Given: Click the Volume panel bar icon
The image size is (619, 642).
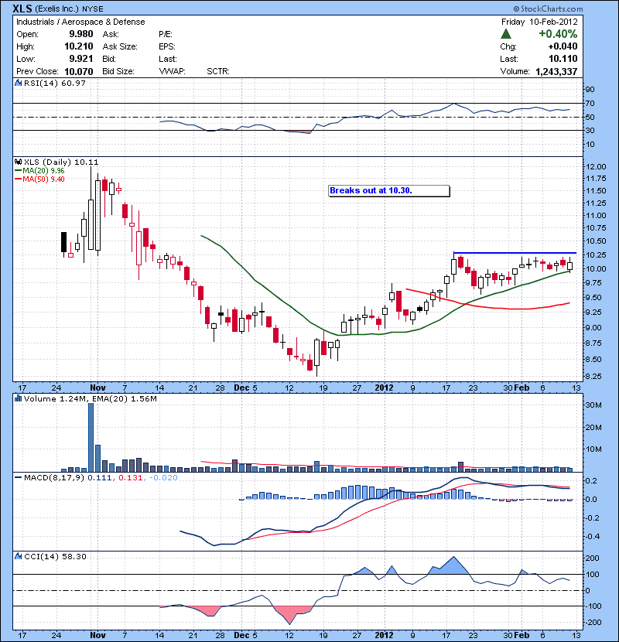Looking at the screenshot, I should click(18, 398).
